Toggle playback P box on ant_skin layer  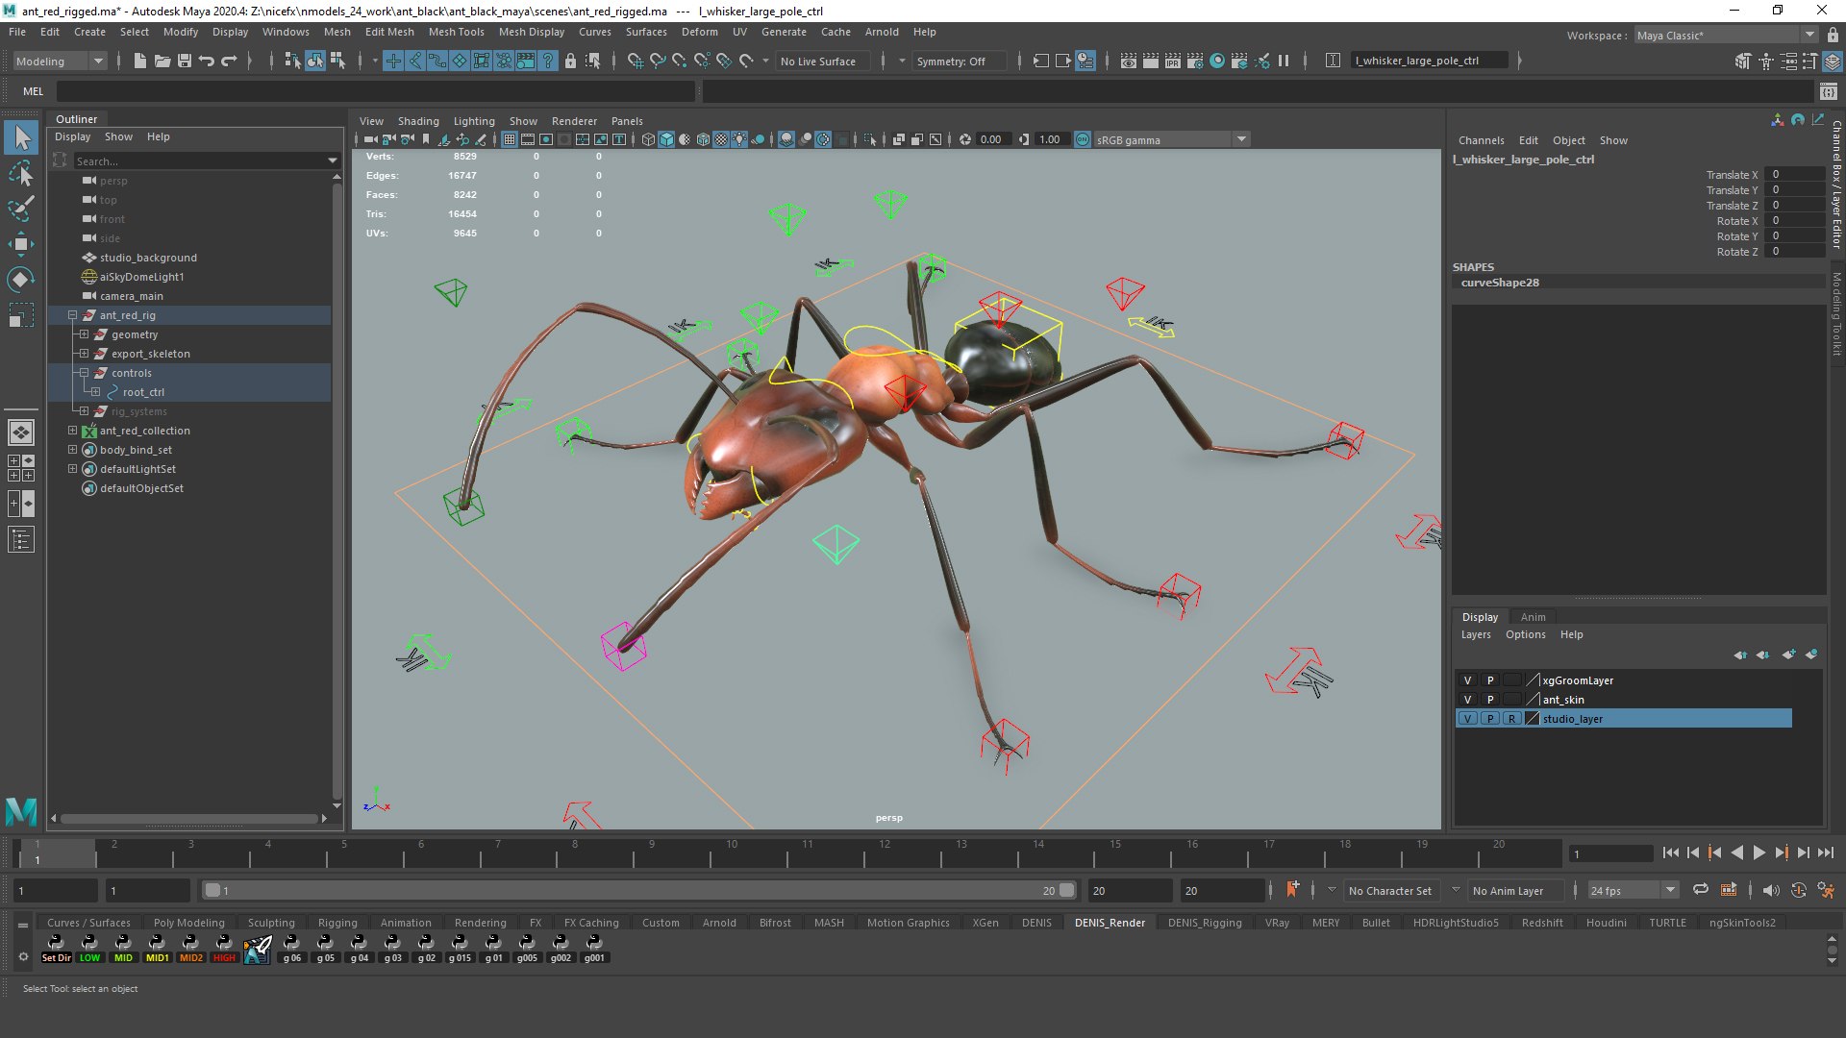click(x=1490, y=700)
